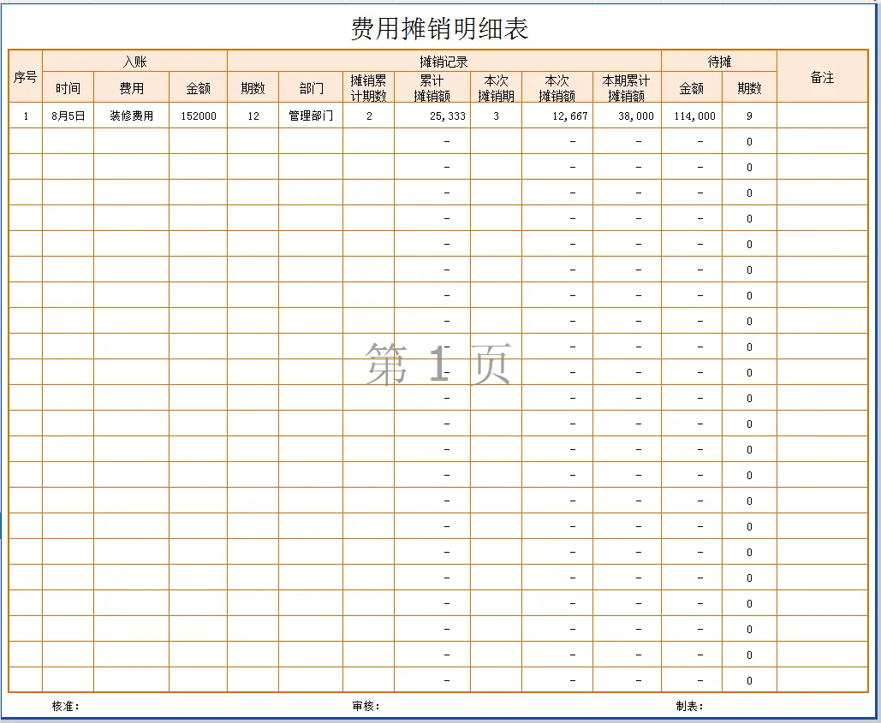Select the periods cell showing 12
This screenshot has width=881, height=723.
253,116
